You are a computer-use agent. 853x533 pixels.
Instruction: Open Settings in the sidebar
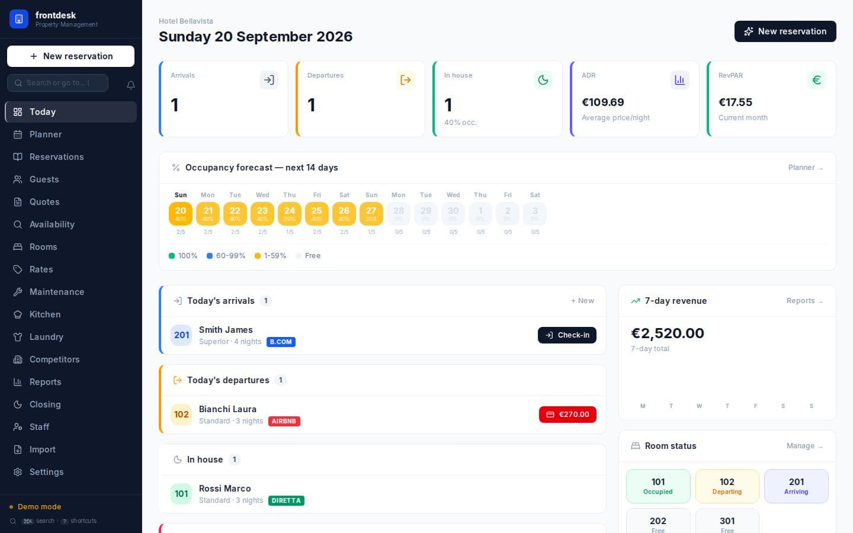[x=70, y=472]
